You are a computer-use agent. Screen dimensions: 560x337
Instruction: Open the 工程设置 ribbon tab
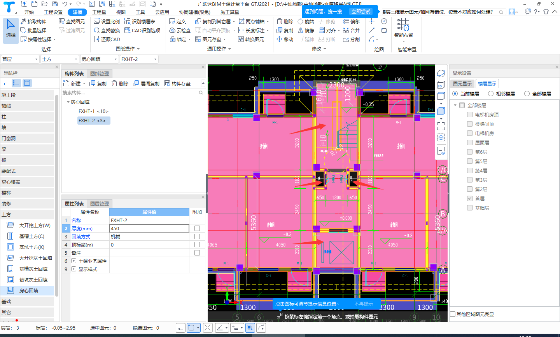[x=53, y=12]
